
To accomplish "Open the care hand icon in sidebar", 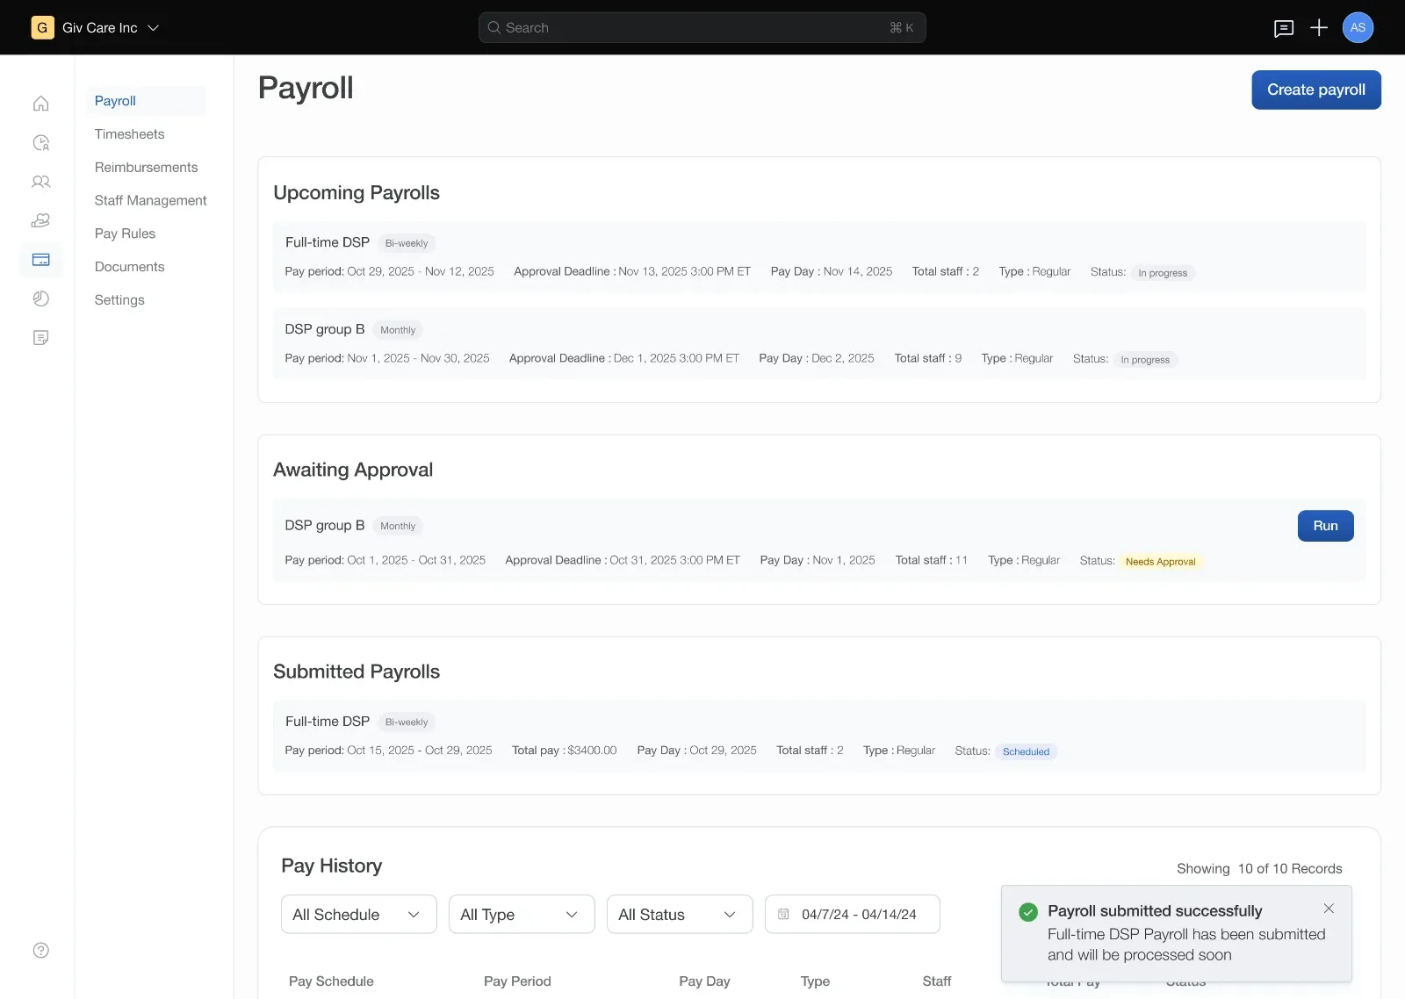I will pyautogui.click(x=40, y=220).
